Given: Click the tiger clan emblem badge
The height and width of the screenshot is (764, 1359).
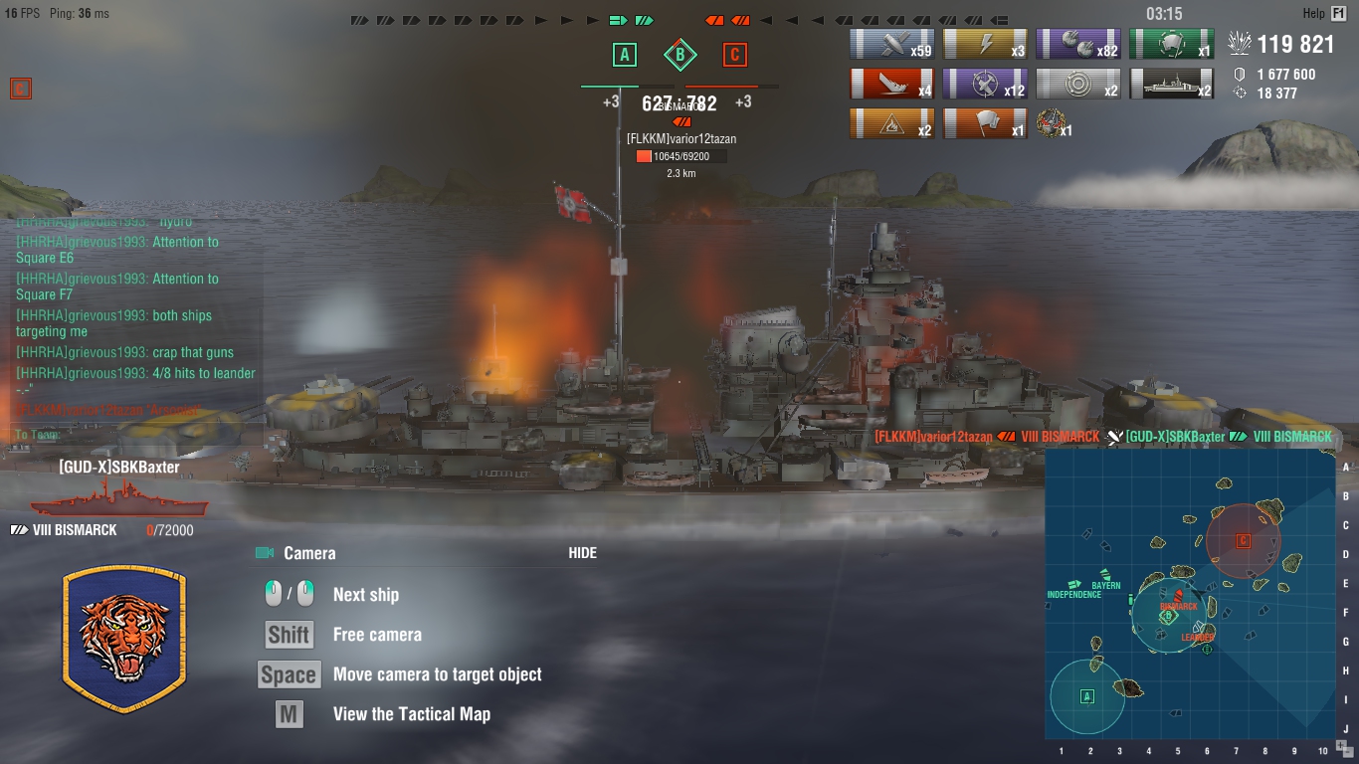Looking at the screenshot, I should coord(124,640).
